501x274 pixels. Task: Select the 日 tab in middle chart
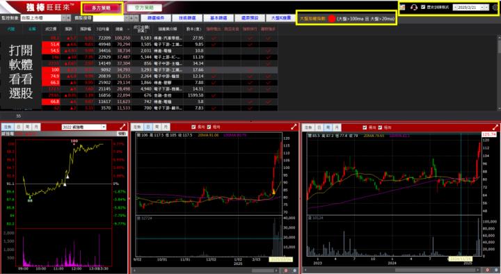tap(148, 127)
